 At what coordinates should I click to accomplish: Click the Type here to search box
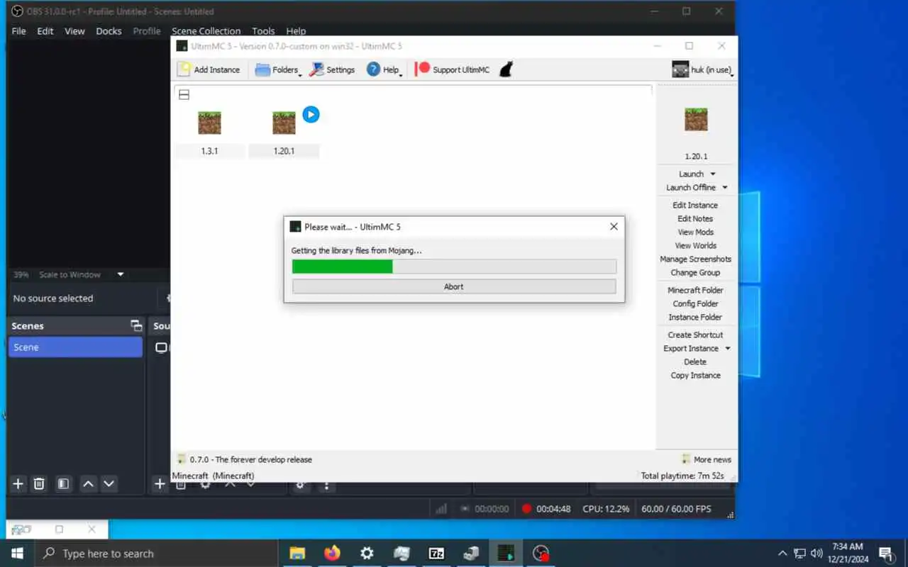pos(157,554)
